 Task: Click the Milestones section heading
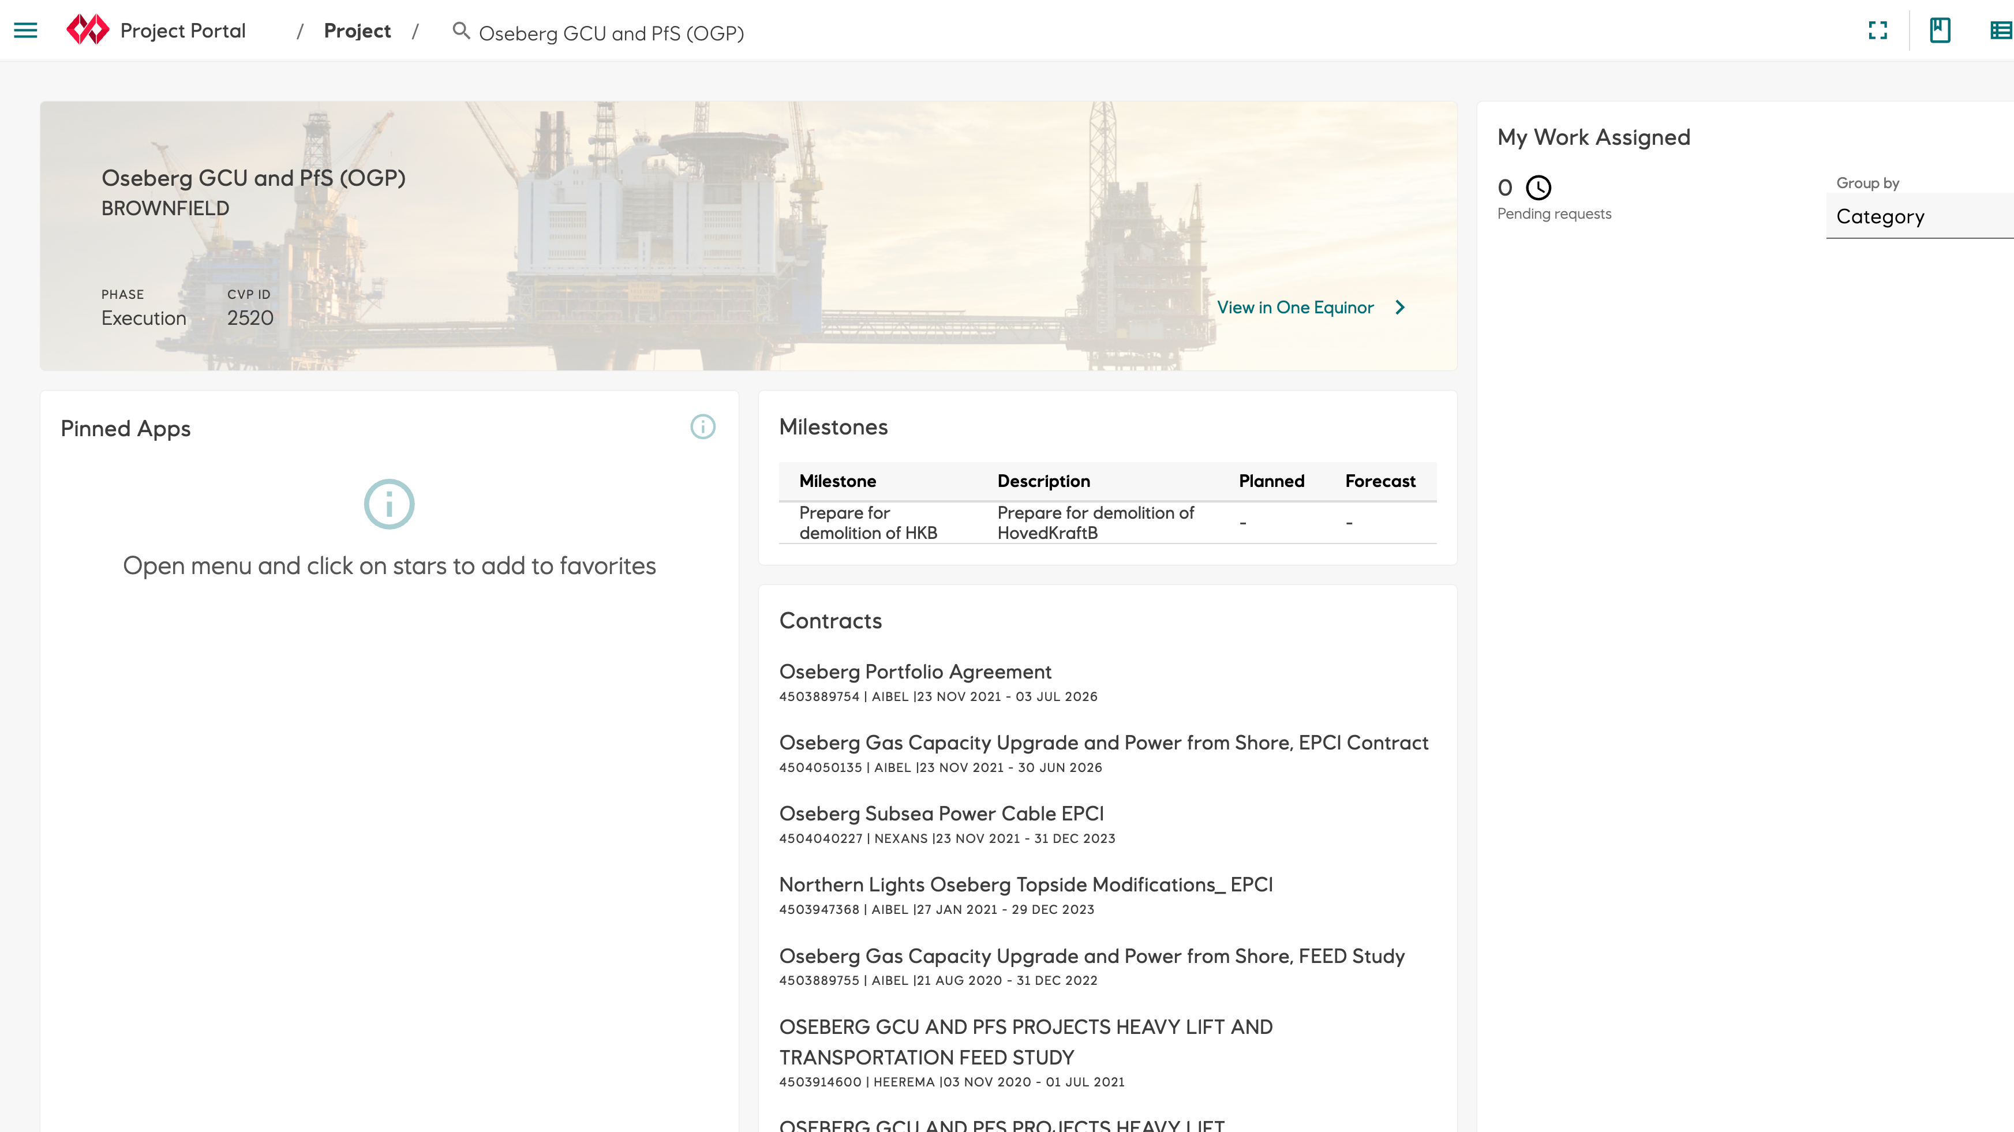tap(833, 427)
